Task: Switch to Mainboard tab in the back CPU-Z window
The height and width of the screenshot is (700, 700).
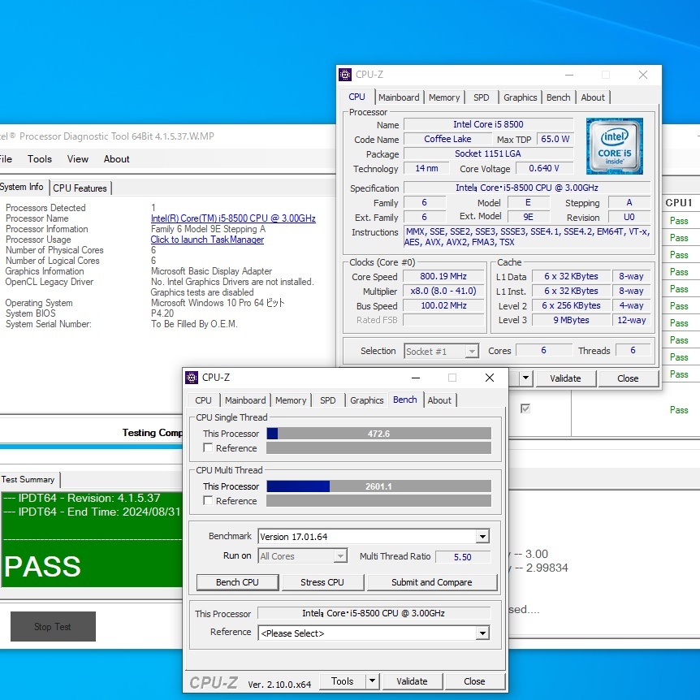Action: pos(399,97)
